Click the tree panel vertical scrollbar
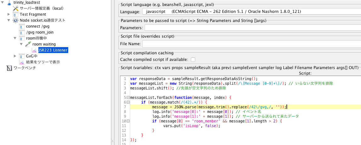361x145 pixels. pyautogui.click(x=113, y=72)
